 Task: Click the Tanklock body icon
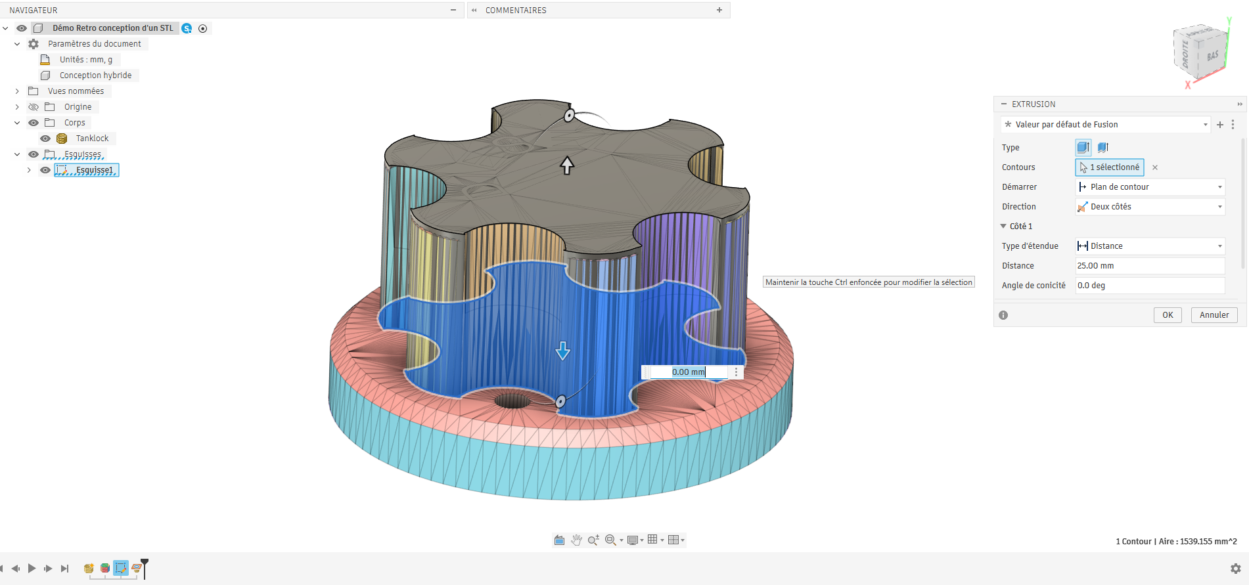point(62,139)
